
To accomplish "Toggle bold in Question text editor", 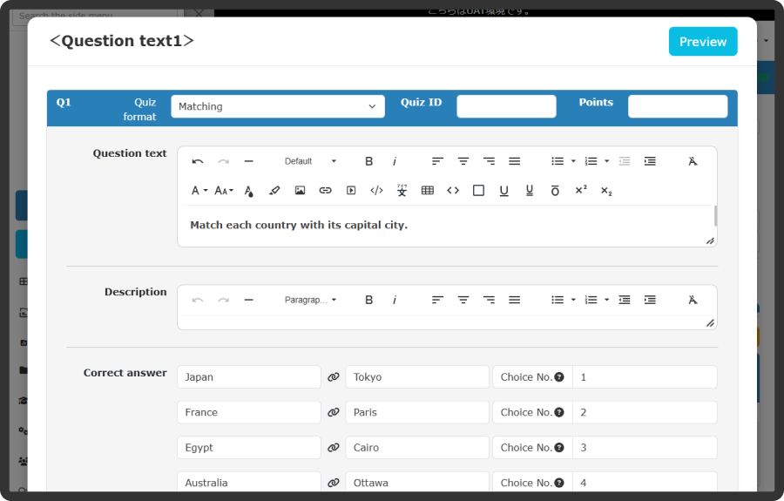I will (x=369, y=161).
